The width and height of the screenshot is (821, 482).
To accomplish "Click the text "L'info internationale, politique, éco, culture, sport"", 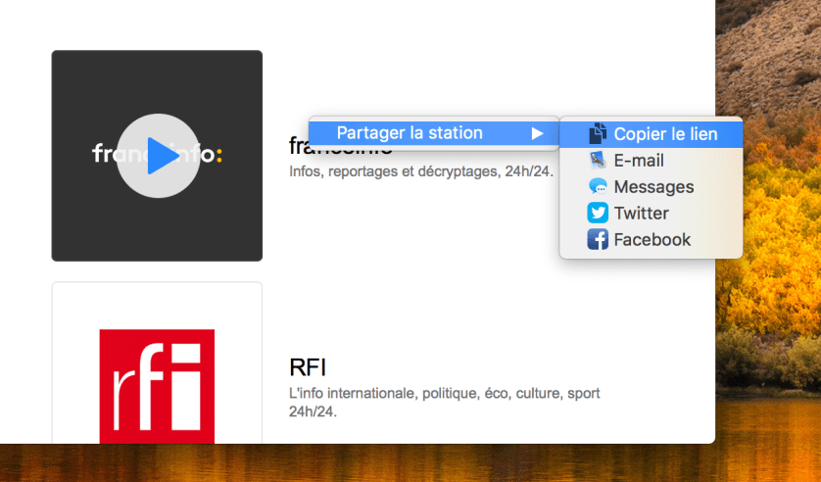I will point(445,393).
